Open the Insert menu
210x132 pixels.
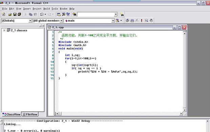[27, 9]
